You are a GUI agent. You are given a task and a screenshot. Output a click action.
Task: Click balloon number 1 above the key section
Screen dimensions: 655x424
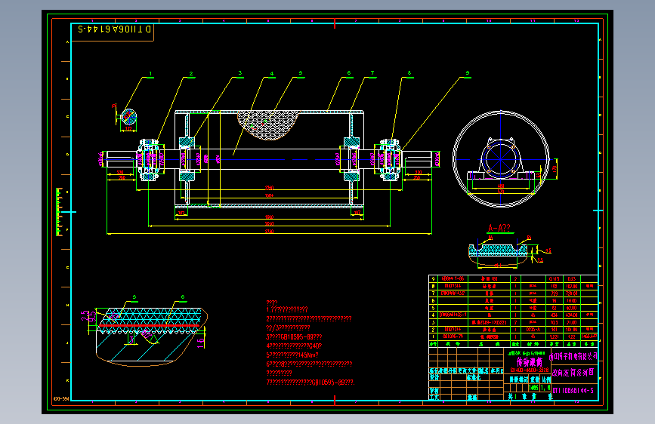click(x=150, y=74)
